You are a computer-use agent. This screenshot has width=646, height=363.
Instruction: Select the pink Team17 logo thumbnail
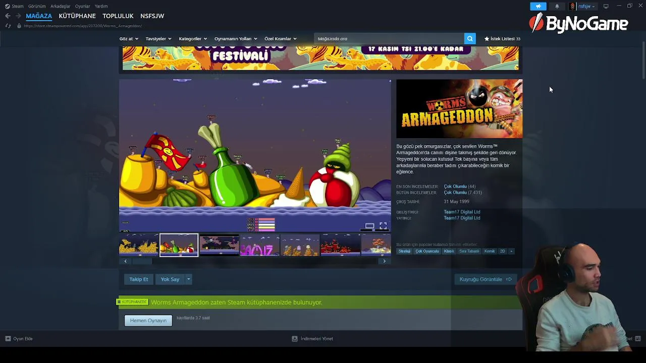coord(259,245)
